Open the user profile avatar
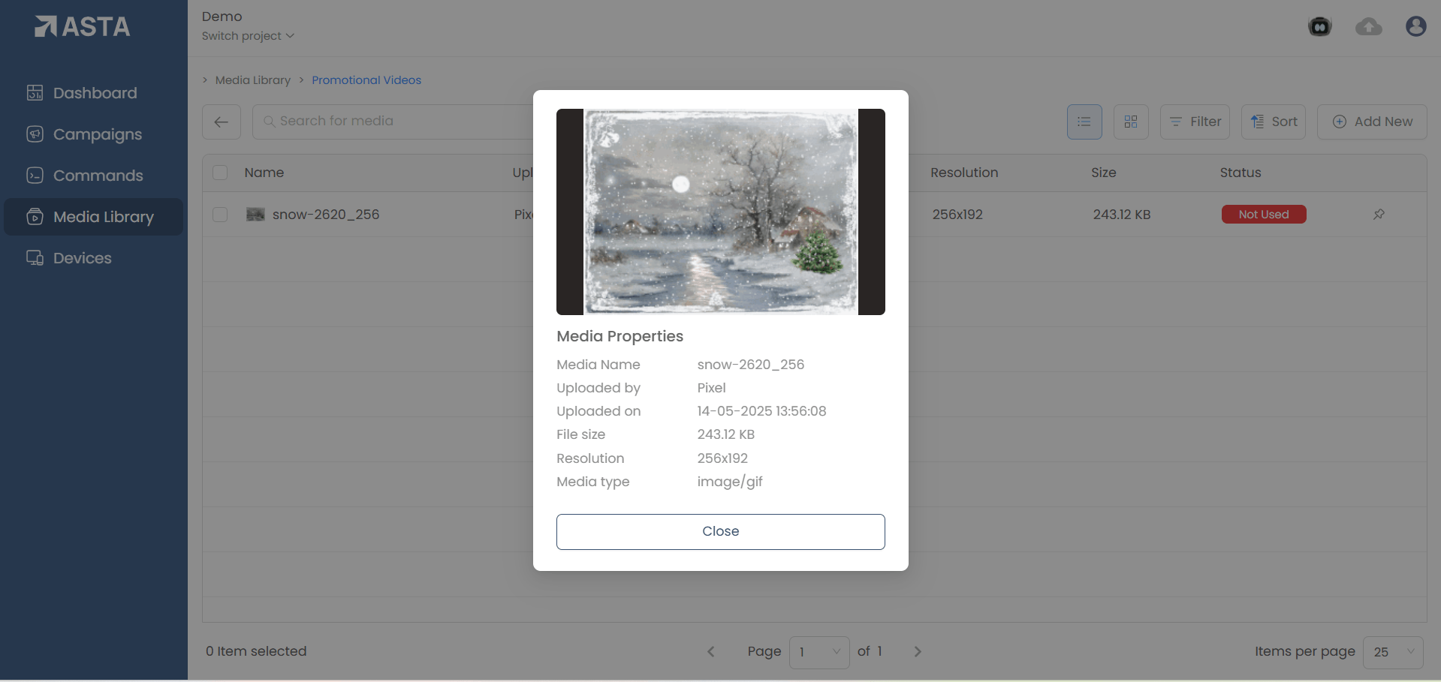The height and width of the screenshot is (682, 1441). pyautogui.click(x=1415, y=27)
